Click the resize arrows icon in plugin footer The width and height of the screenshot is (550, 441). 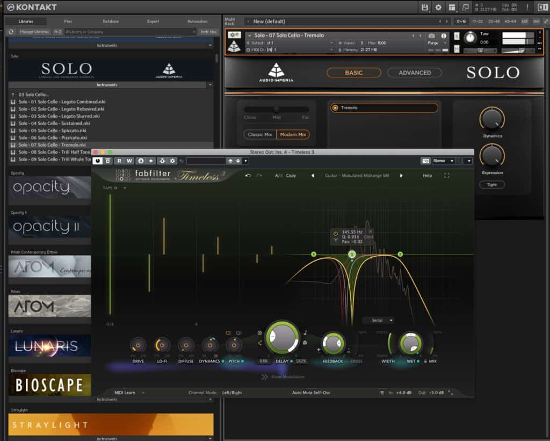click(451, 393)
